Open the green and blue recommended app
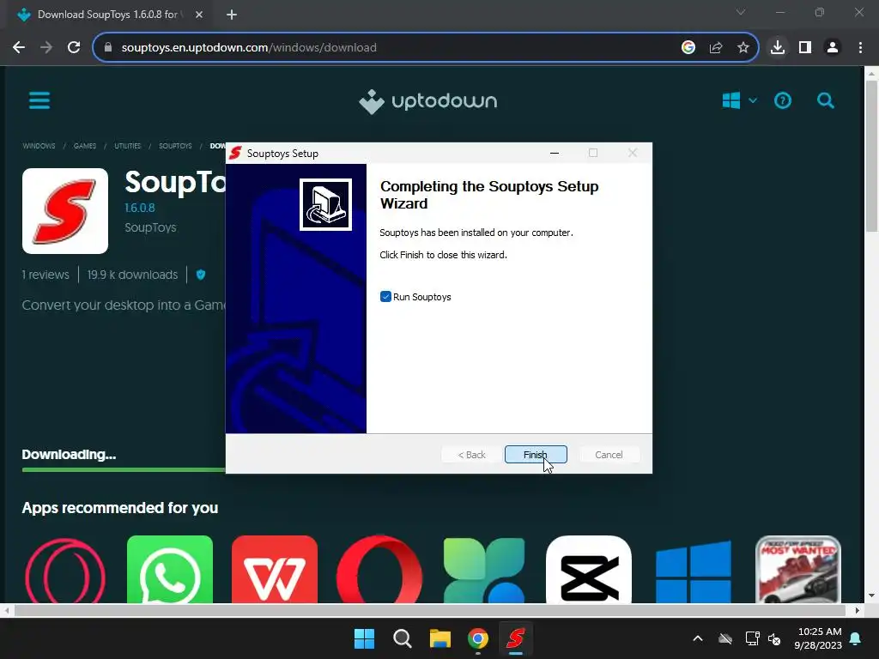Viewport: 879px width, 659px height. (484, 570)
